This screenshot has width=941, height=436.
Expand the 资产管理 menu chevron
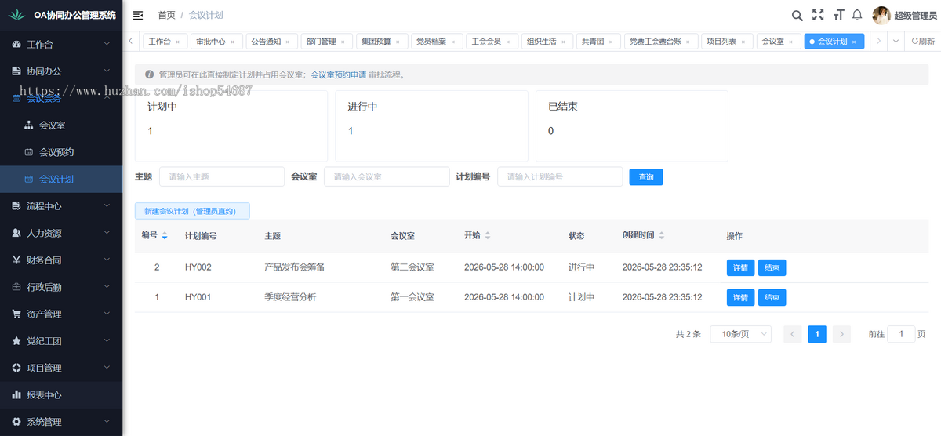coord(107,314)
